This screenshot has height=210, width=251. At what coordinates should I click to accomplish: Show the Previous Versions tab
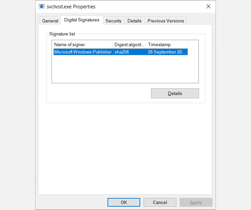(166, 21)
